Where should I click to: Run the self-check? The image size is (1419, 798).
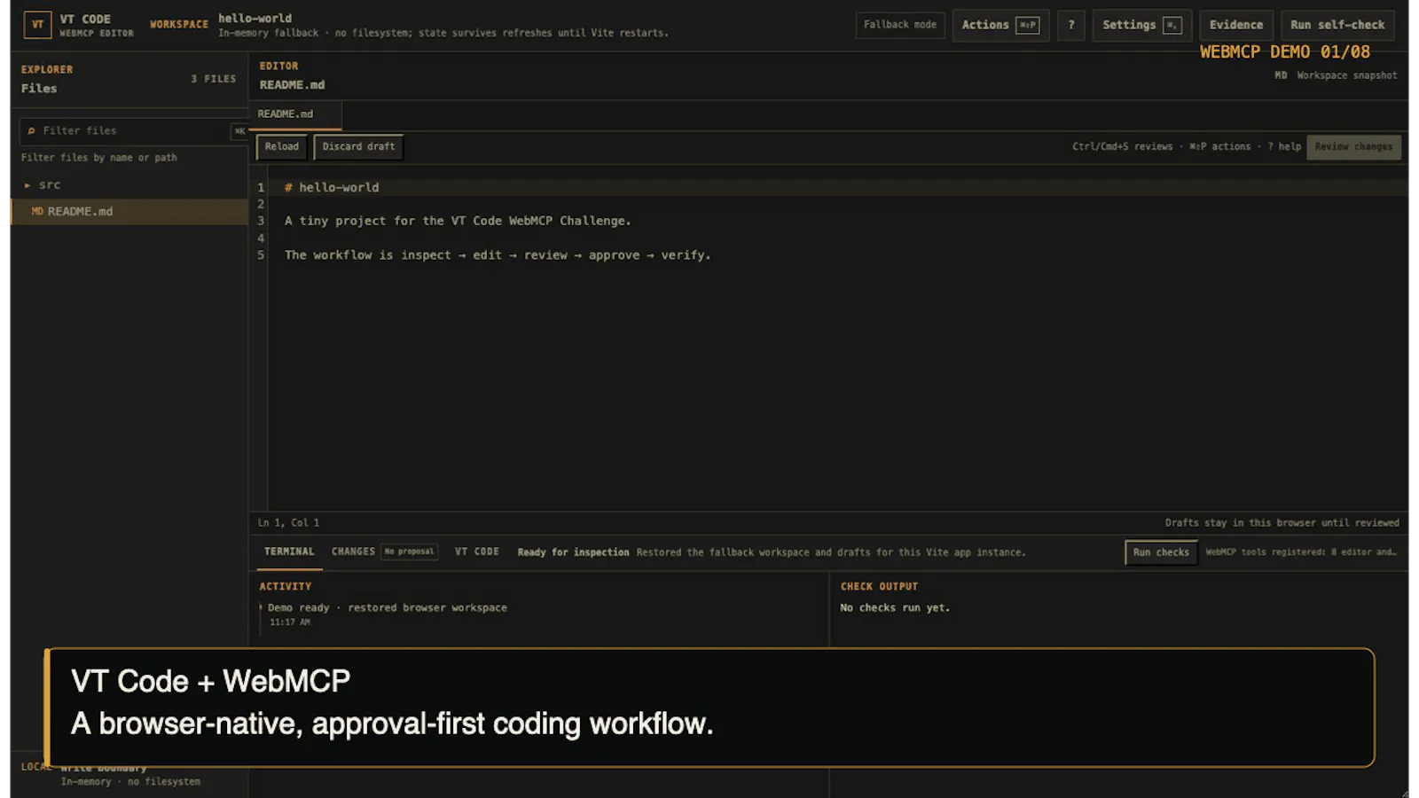click(x=1337, y=25)
